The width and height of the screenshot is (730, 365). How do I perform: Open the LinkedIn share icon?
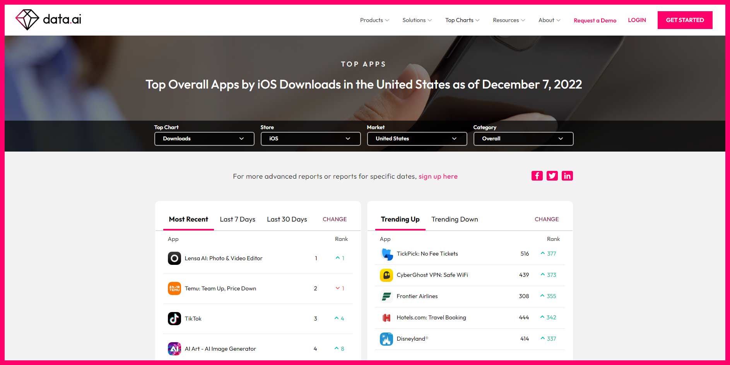click(x=567, y=176)
